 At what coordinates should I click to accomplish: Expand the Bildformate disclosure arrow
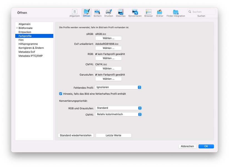pos(17,28)
